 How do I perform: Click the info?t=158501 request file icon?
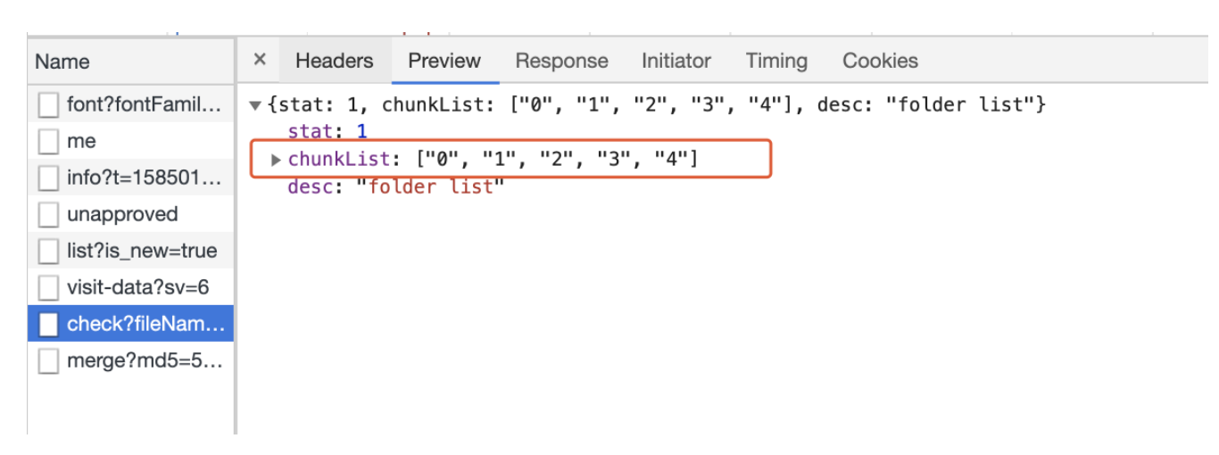48,178
